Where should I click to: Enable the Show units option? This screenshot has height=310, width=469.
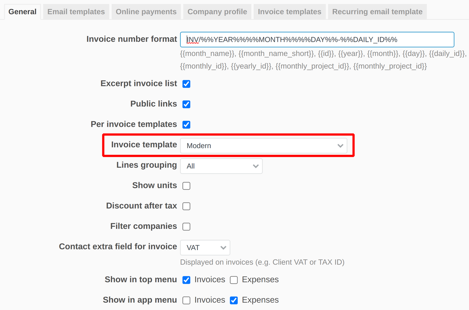click(x=186, y=186)
